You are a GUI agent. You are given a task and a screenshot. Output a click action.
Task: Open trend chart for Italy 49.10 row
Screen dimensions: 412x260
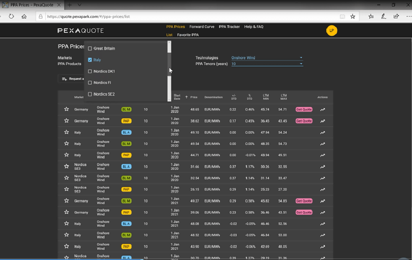(323, 133)
